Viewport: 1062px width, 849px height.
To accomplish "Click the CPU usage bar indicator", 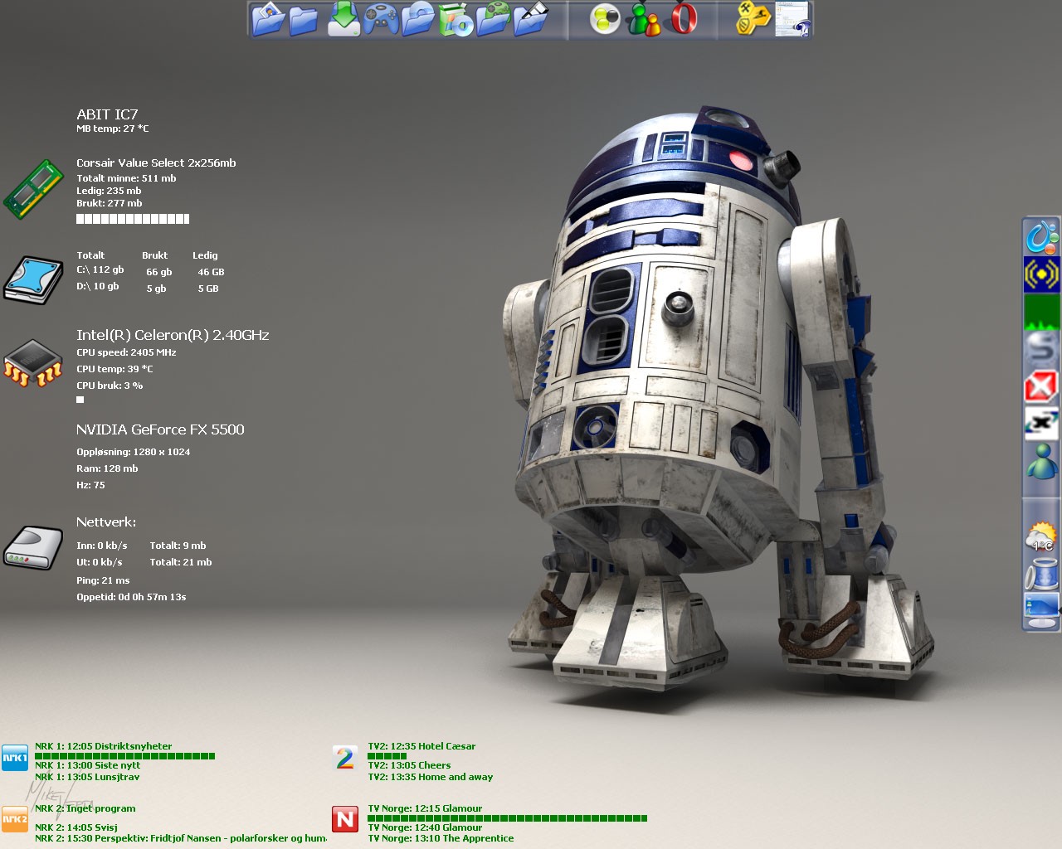I will pyautogui.click(x=80, y=400).
